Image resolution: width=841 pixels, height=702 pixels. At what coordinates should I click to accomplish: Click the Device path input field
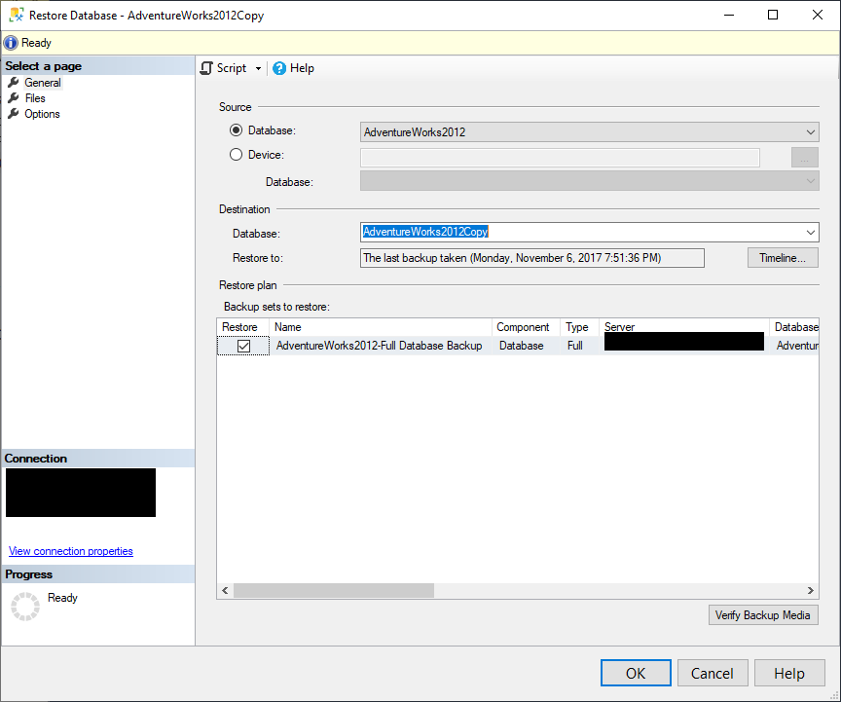(560, 158)
